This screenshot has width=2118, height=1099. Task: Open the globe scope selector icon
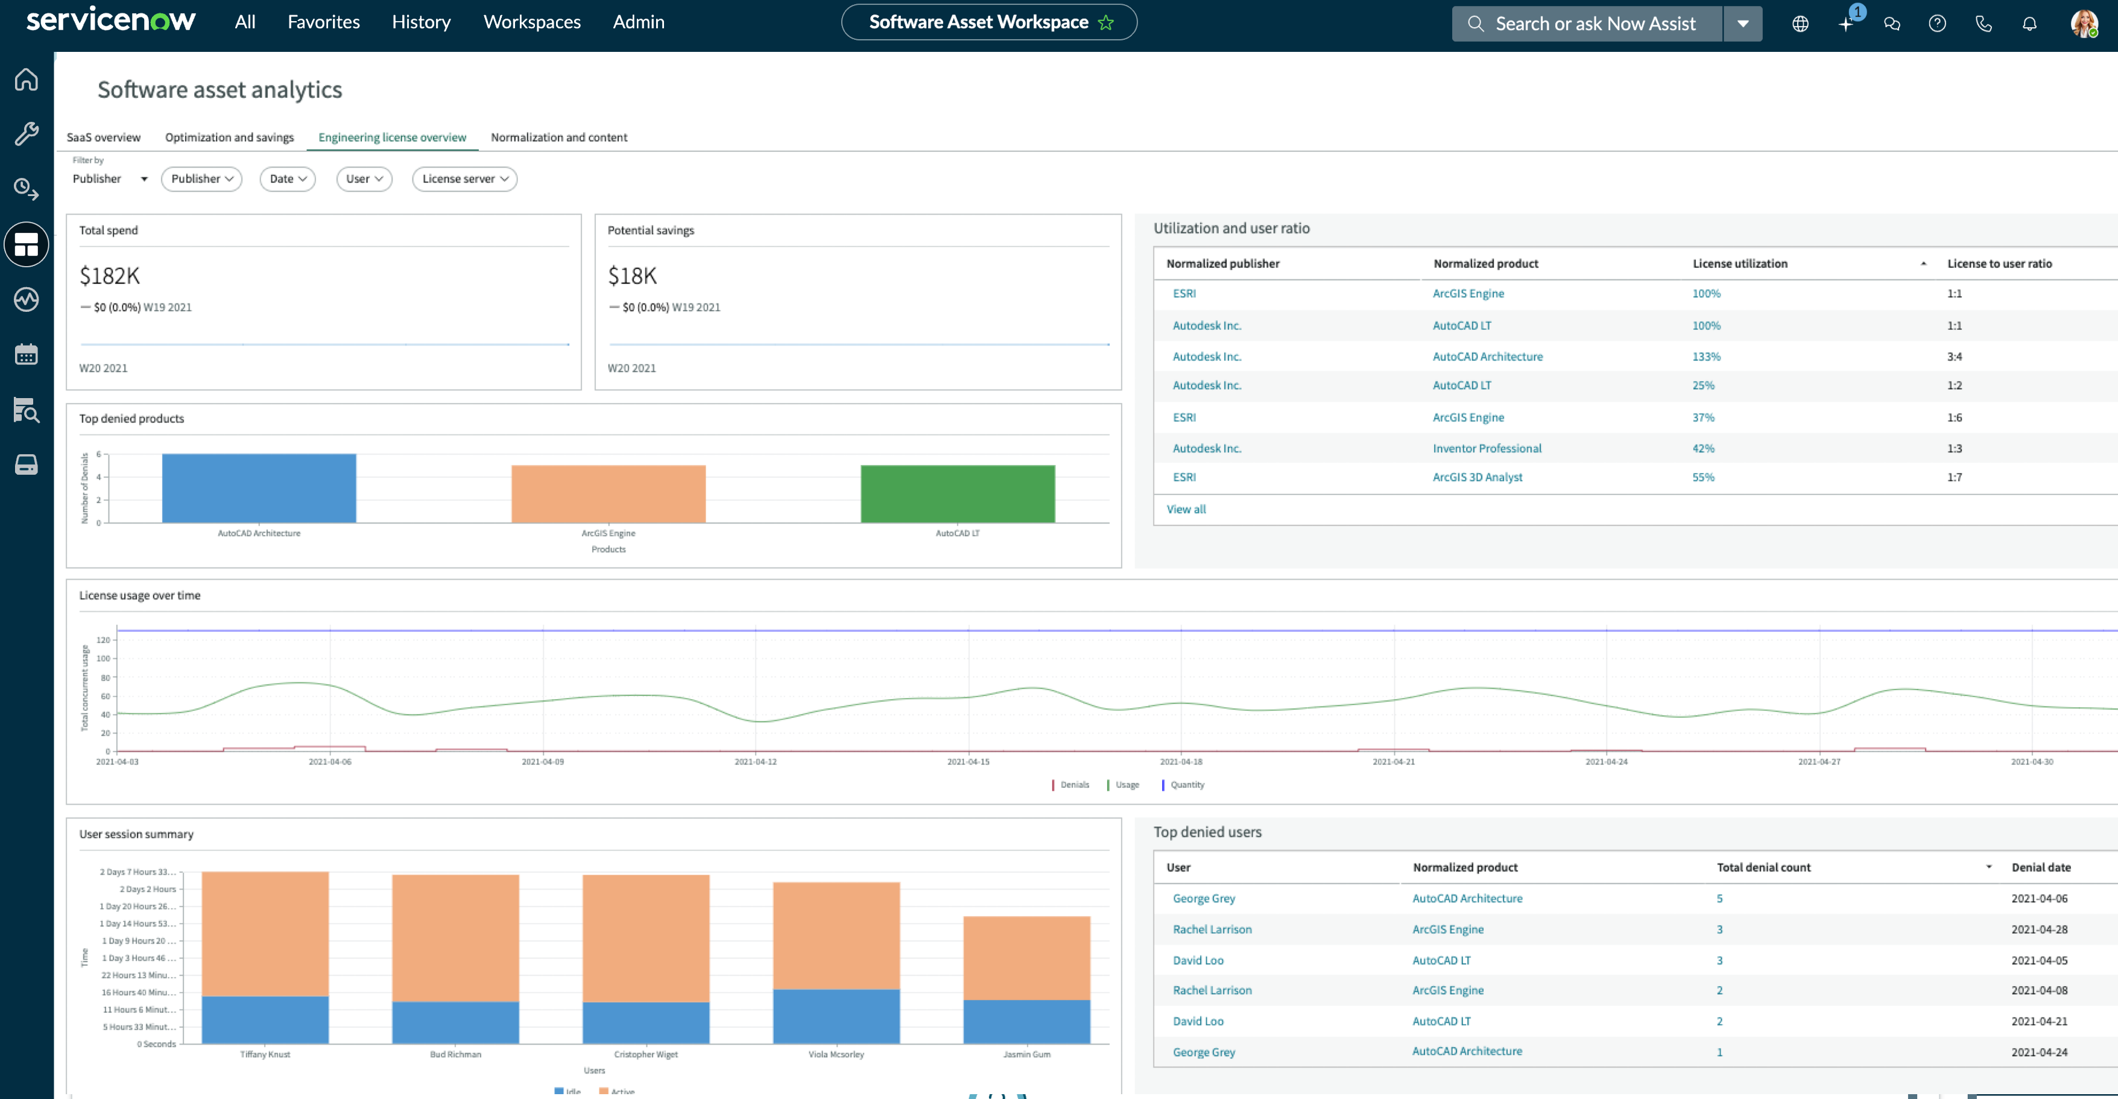point(1800,24)
